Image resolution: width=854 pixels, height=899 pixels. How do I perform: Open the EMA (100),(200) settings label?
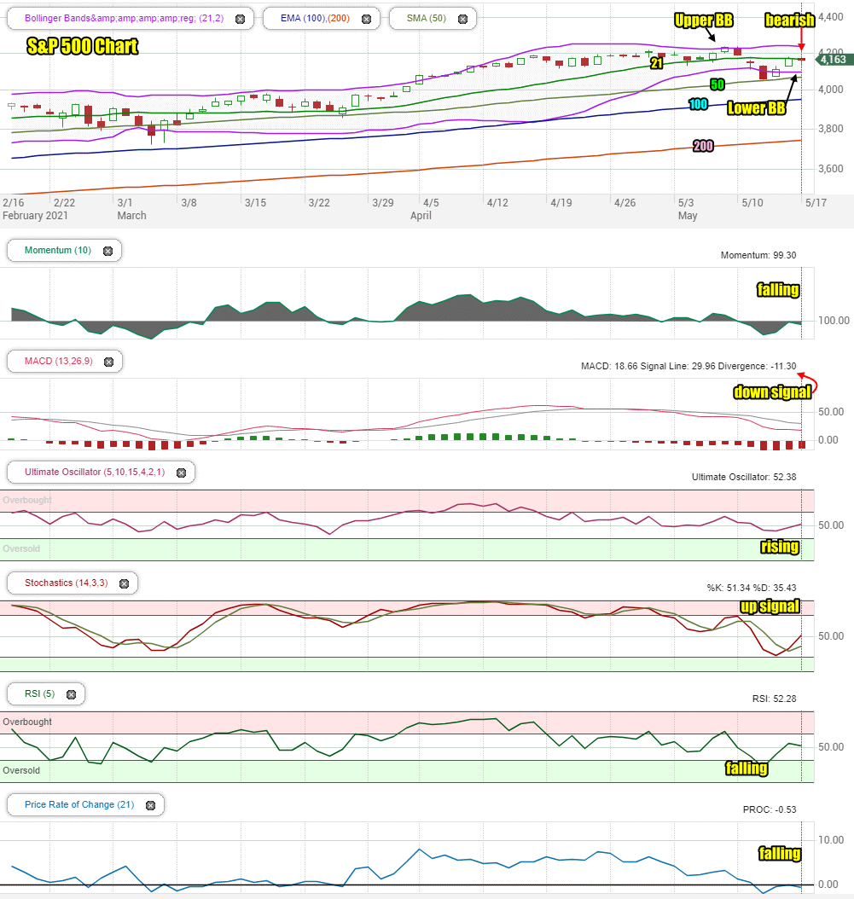tap(315, 19)
